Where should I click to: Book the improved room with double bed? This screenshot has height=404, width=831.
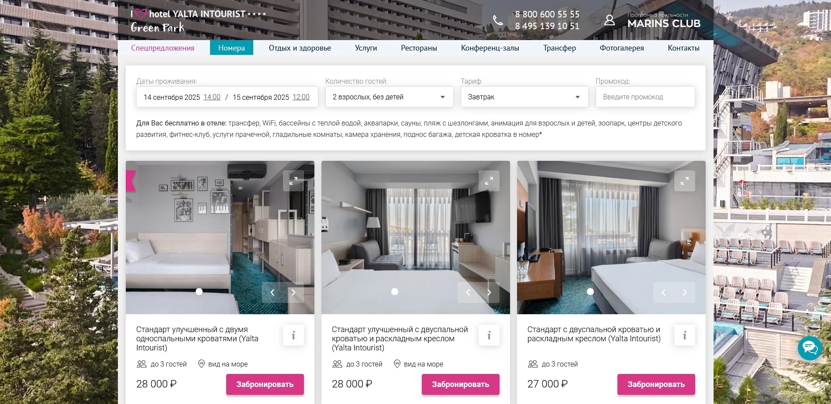[x=460, y=384]
